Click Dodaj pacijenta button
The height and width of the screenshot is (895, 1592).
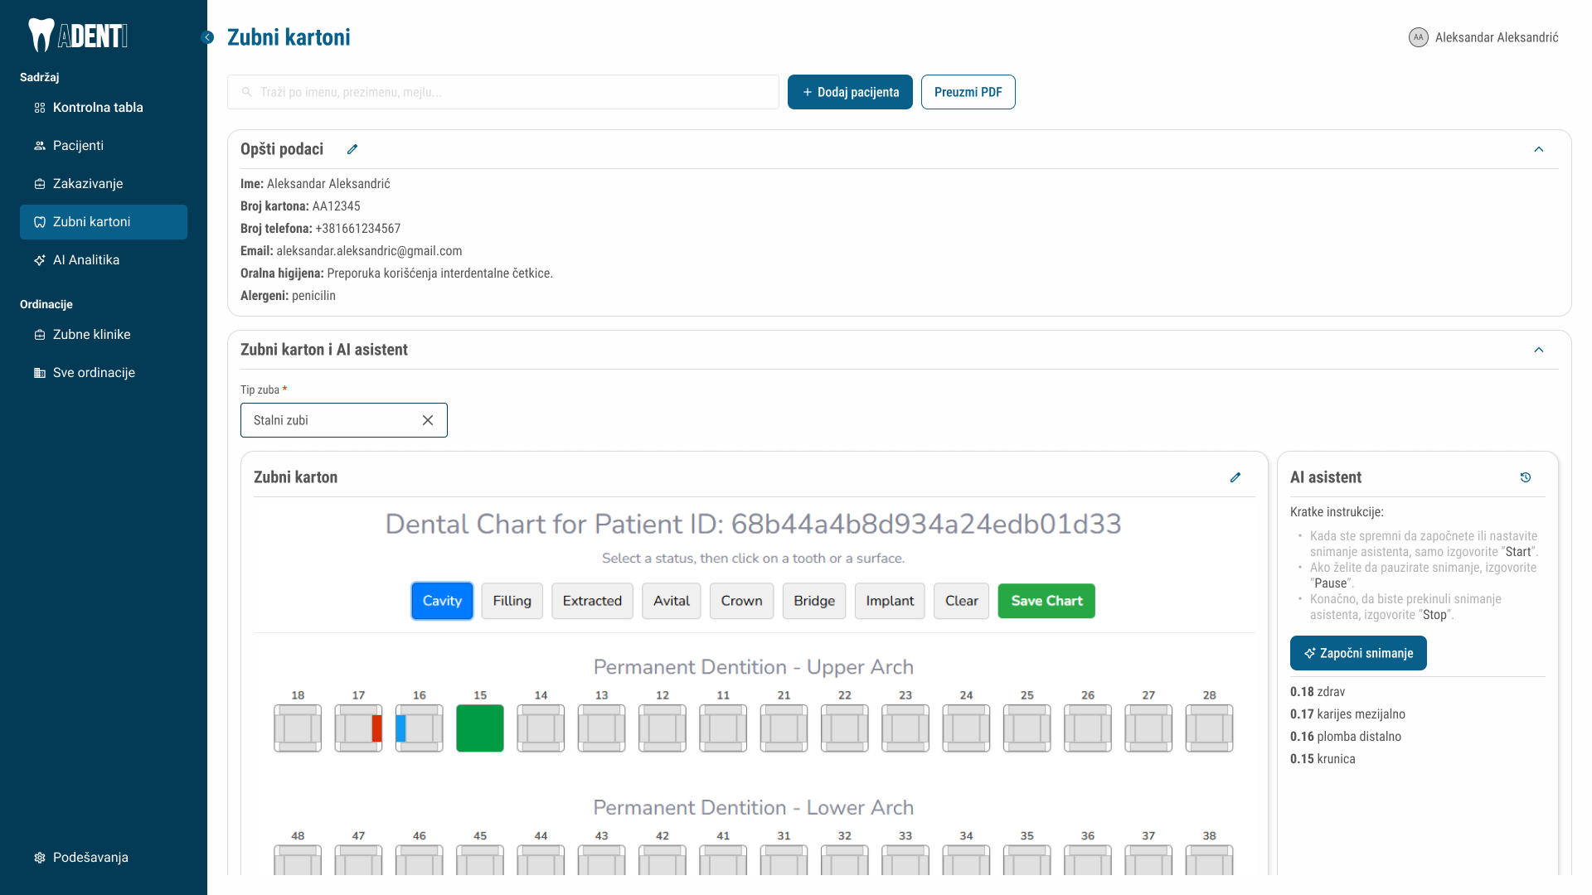(850, 92)
